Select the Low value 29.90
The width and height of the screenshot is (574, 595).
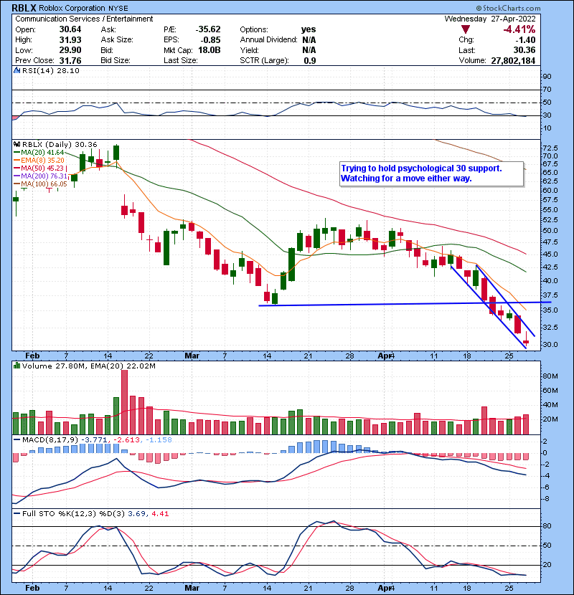(x=70, y=50)
